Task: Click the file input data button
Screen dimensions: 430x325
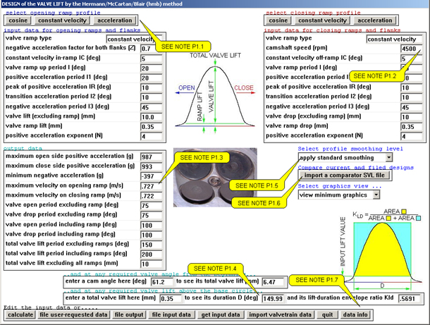Action: coord(171,314)
